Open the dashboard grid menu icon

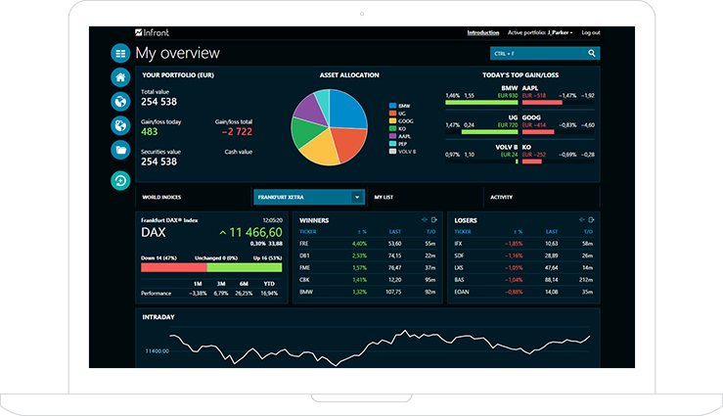pos(120,53)
